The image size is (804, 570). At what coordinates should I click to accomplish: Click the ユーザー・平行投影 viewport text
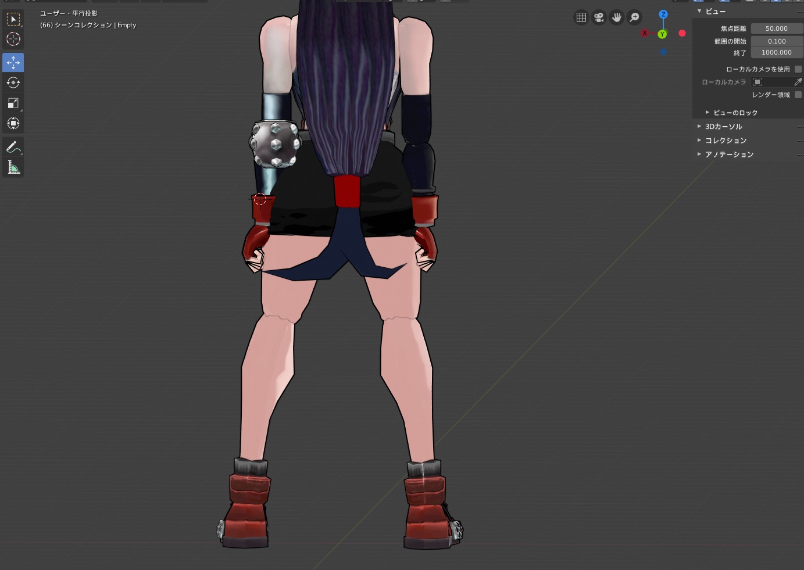[x=69, y=13]
